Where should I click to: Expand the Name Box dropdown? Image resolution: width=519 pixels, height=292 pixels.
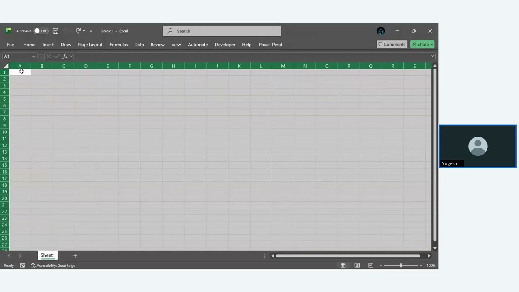33,56
